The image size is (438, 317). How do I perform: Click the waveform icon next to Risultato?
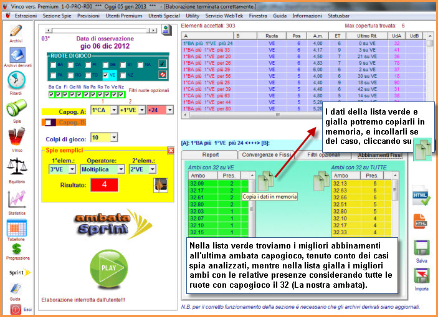(161, 185)
